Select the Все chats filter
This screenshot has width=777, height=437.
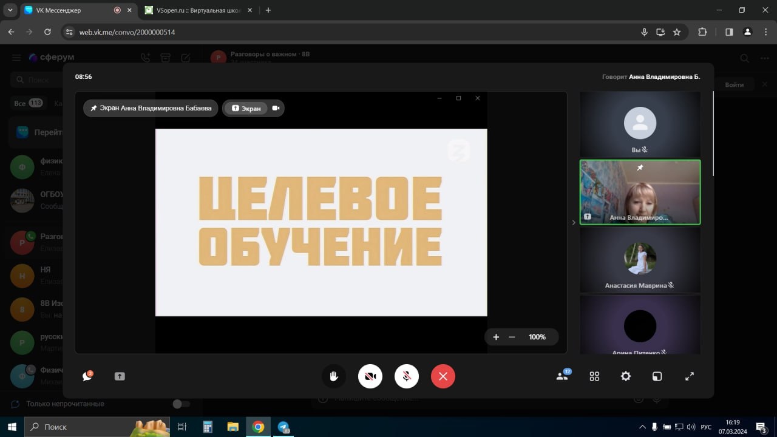[x=28, y=103]
